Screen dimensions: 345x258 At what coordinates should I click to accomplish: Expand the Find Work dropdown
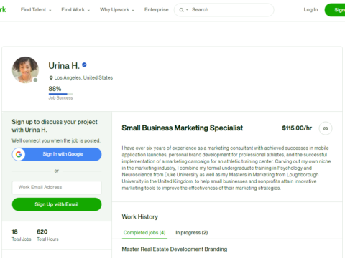pos(75,10)
